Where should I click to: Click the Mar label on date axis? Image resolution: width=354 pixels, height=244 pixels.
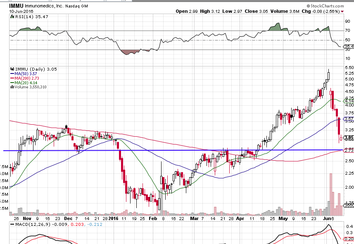[194, 218]
